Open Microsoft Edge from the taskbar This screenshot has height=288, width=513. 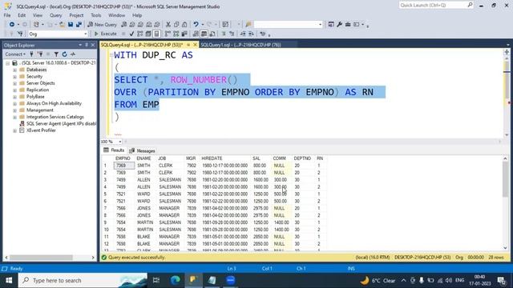pos(175,280)
